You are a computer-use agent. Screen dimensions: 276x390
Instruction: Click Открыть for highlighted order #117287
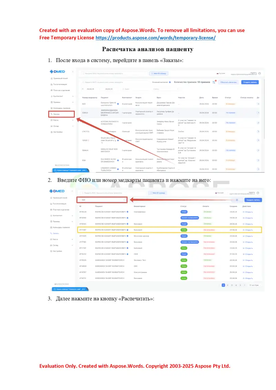click(248, 230)
